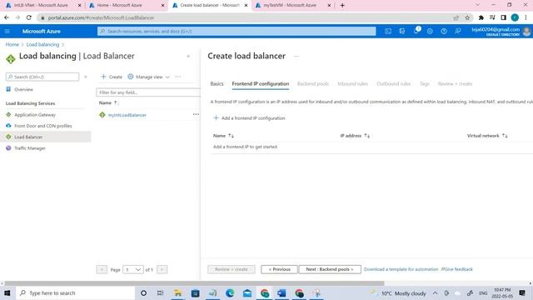Open Overview in the left menu
Viewport: 533px width, 300px height.
23,89
